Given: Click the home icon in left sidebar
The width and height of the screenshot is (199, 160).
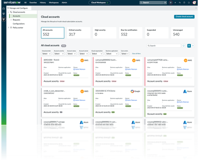Looking at the screenshot, I should [x=4, y=9].
